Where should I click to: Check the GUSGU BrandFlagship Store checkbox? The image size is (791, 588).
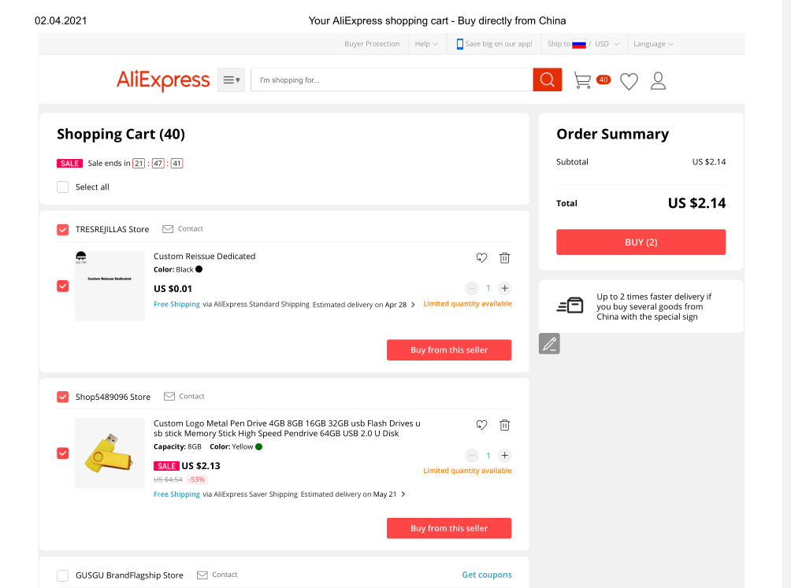pyautogui.click(x=62, y=575)
